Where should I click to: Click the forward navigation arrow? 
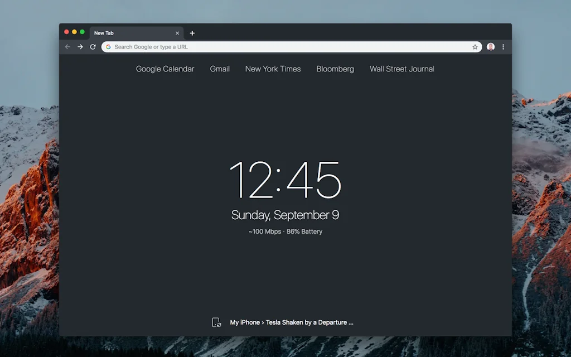80,47
